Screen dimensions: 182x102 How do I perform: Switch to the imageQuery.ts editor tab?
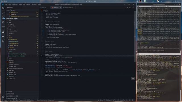coord(69,8)
